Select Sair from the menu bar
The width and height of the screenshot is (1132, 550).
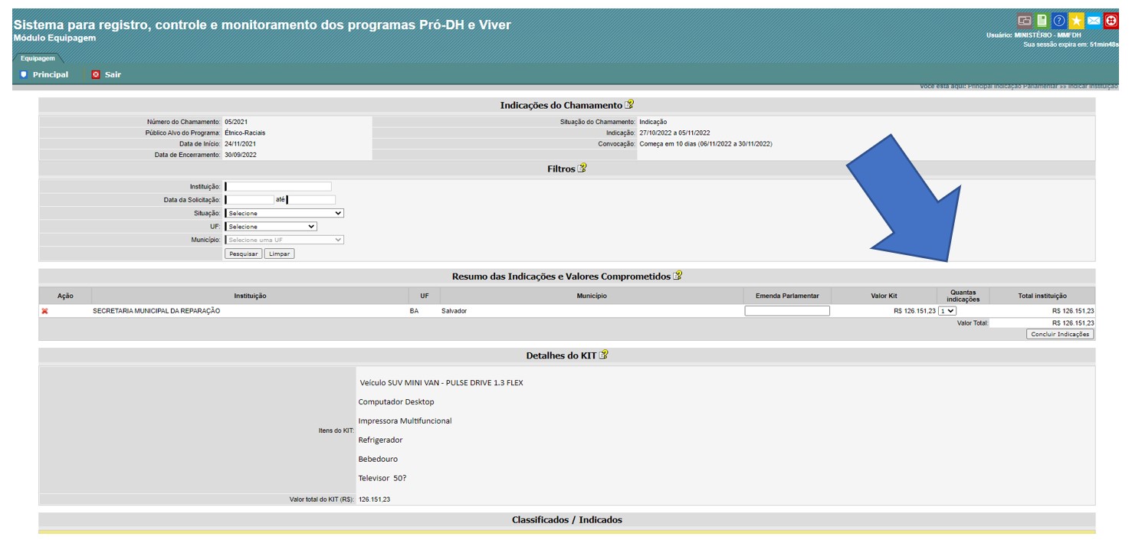coord(107,74)
